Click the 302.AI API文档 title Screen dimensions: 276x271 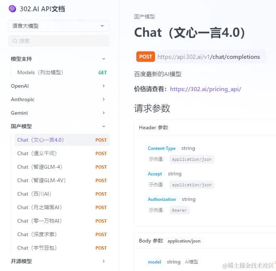[42, 9]
